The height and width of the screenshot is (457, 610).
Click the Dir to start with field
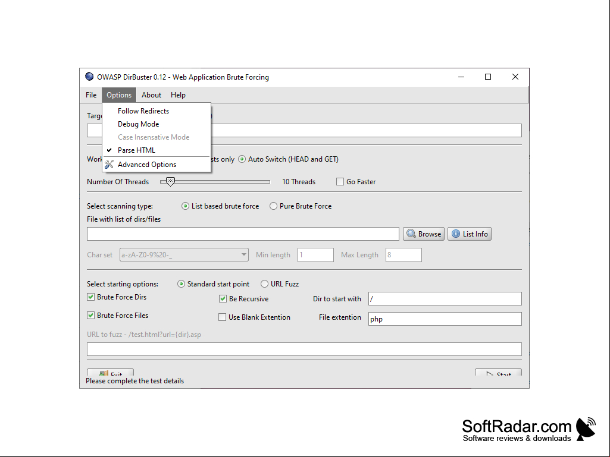445,299
